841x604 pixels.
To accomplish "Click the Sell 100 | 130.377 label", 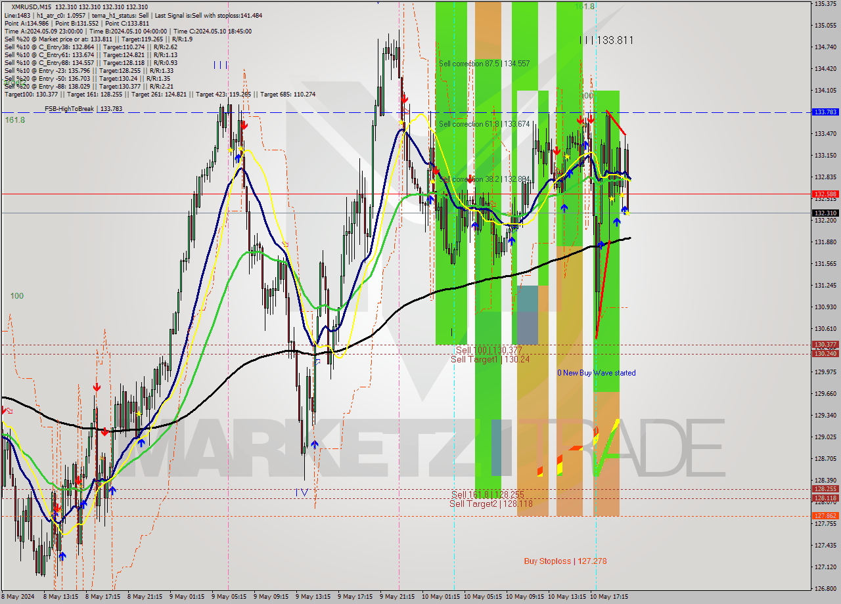I will [x=489, y=351].
